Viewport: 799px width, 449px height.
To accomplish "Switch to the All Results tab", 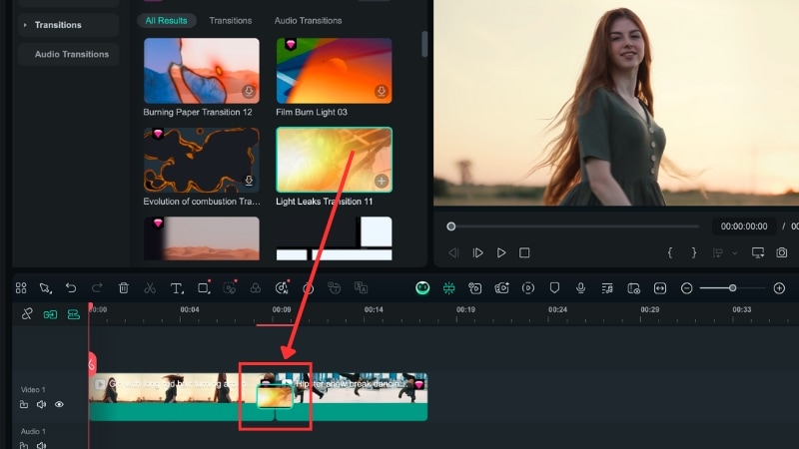I will click(x=166, y=20).
